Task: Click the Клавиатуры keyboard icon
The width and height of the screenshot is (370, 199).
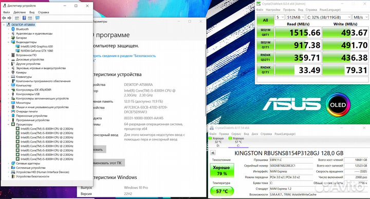Action: (x=13, y=77)
